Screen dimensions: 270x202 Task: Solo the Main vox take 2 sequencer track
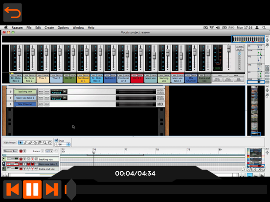click(x=24, y=164)
